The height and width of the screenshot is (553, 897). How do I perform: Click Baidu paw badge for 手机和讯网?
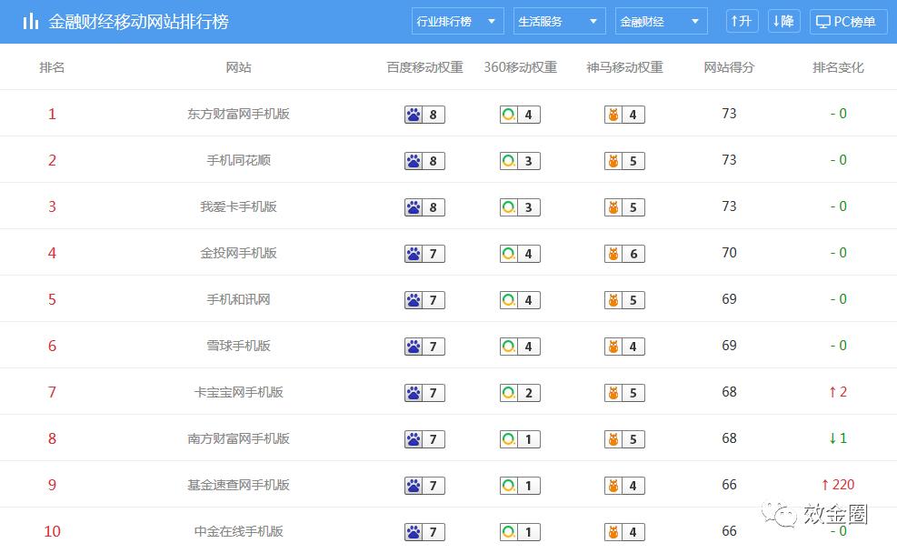coord(424,300)
